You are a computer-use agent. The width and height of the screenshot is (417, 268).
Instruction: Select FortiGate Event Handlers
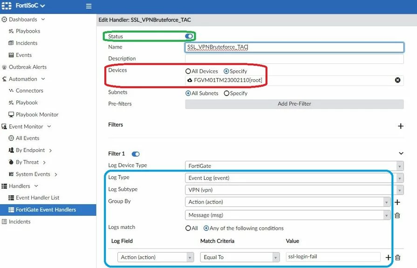pos(48,210)
